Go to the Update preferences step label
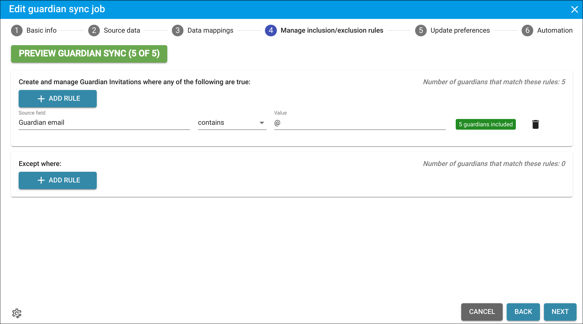 point(460,31)
